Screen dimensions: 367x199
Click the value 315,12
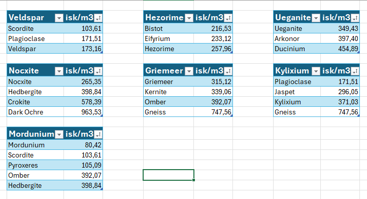213,82
